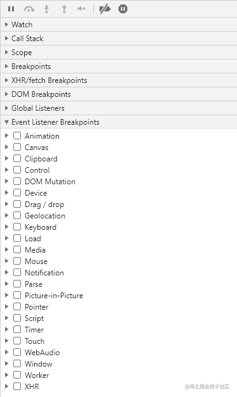This screenshot has width=237, height=397.
Task: Expand the DOM Mutation category arrow
Action: 7,181
